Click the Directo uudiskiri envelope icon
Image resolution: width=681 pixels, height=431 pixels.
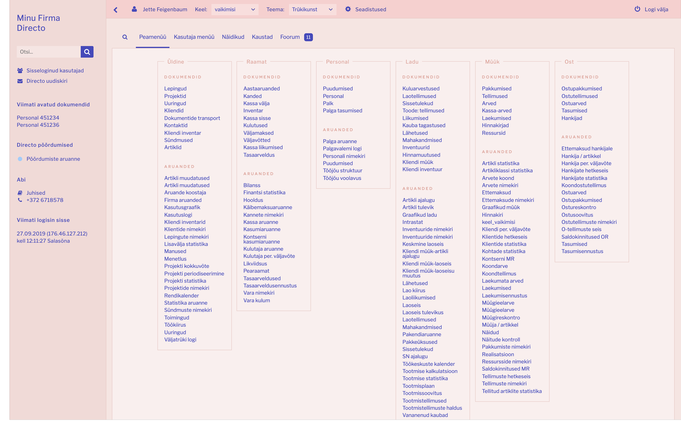coord(20,81)
